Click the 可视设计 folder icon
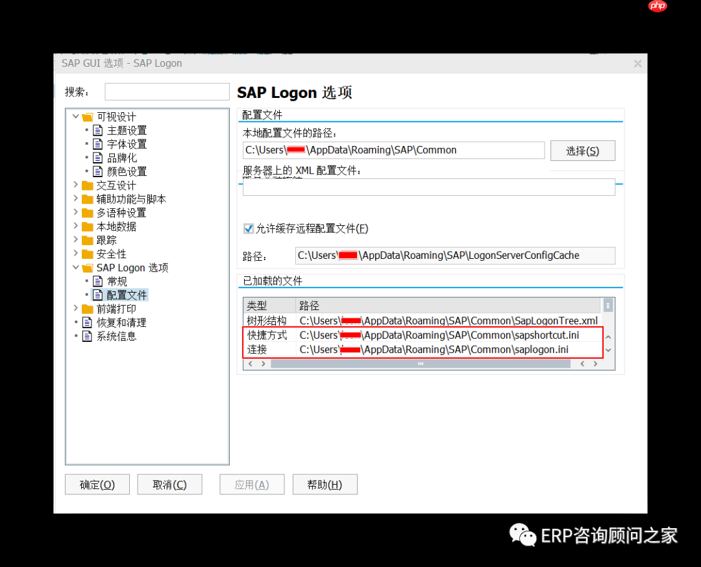The width and height of the screenshot is (701, 567). 87,117
